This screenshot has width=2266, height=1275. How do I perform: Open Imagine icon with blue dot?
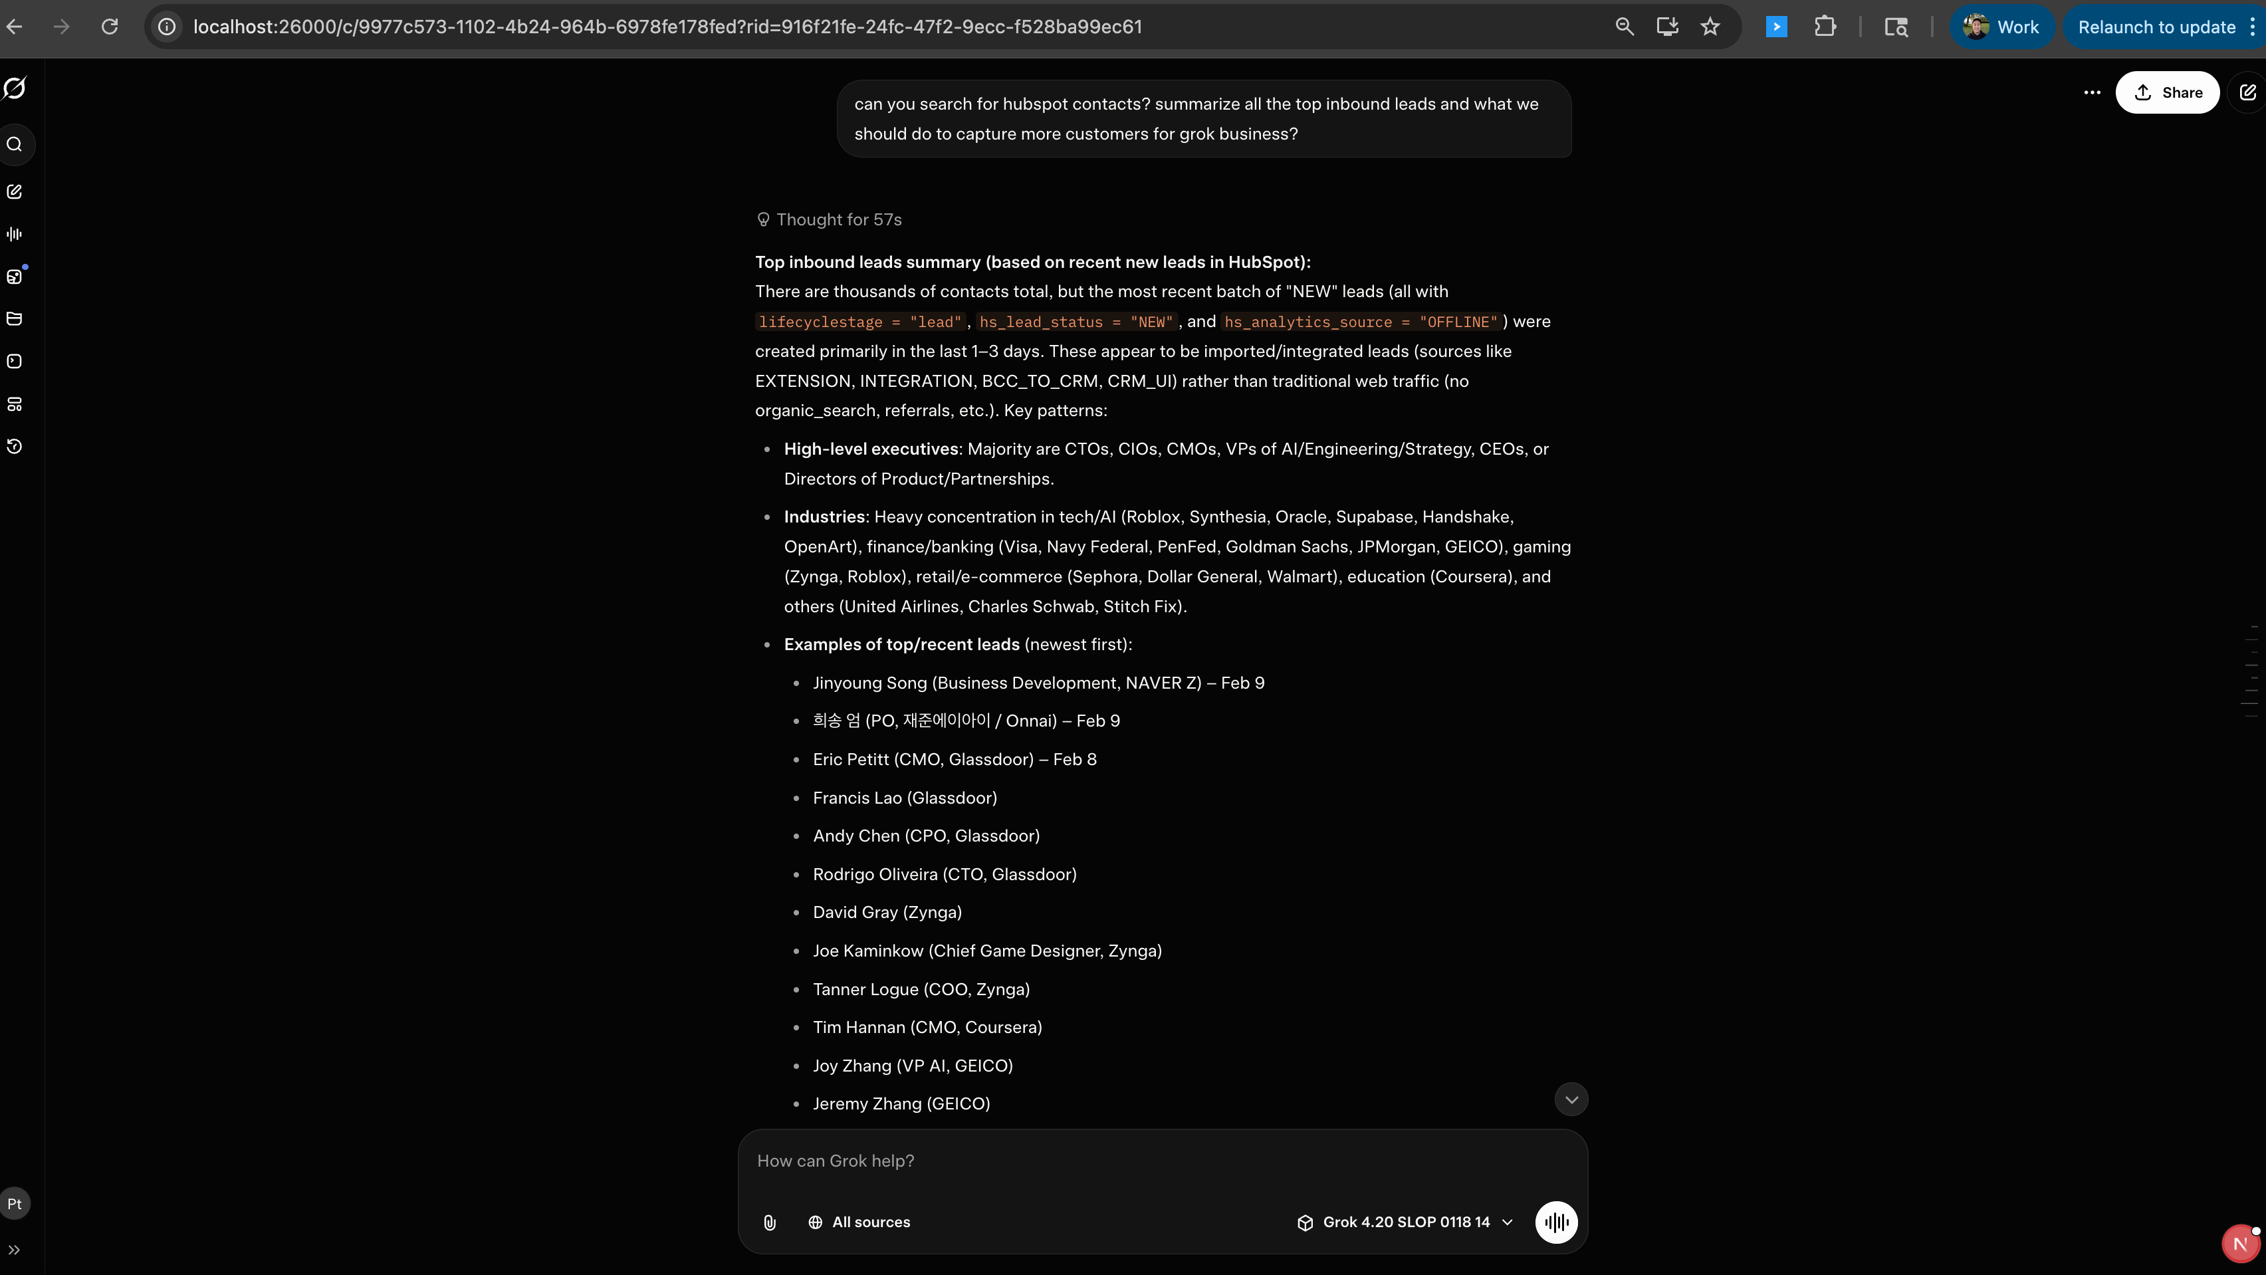point(15,277)
